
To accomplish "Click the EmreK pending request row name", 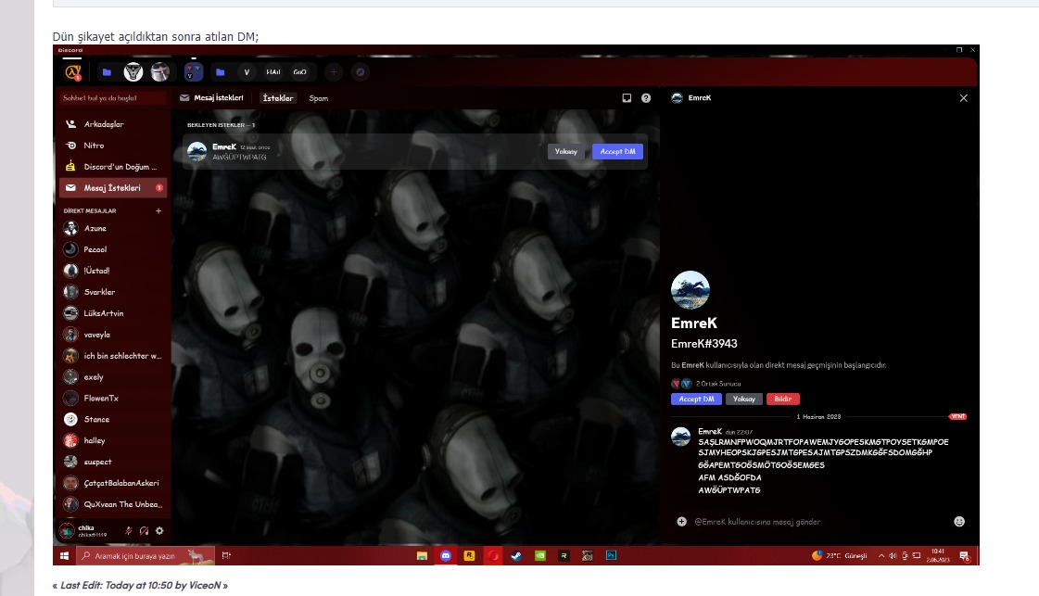I will (224, 147).
